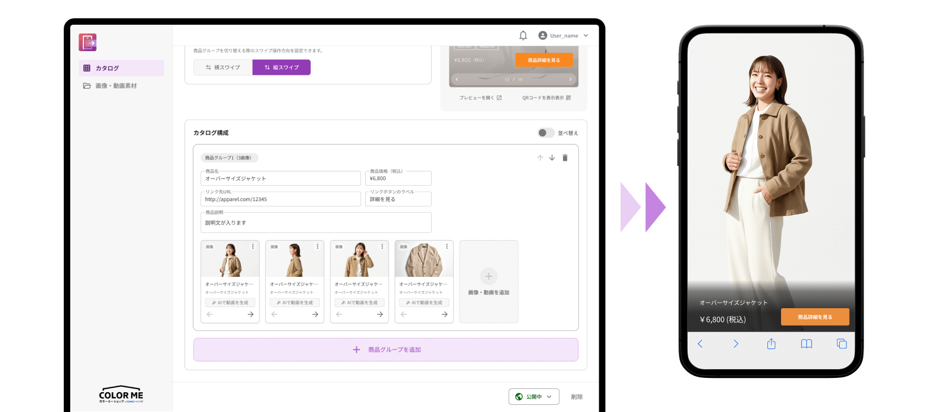
Task: Click the notification bell icon
Action: point(523,36)
